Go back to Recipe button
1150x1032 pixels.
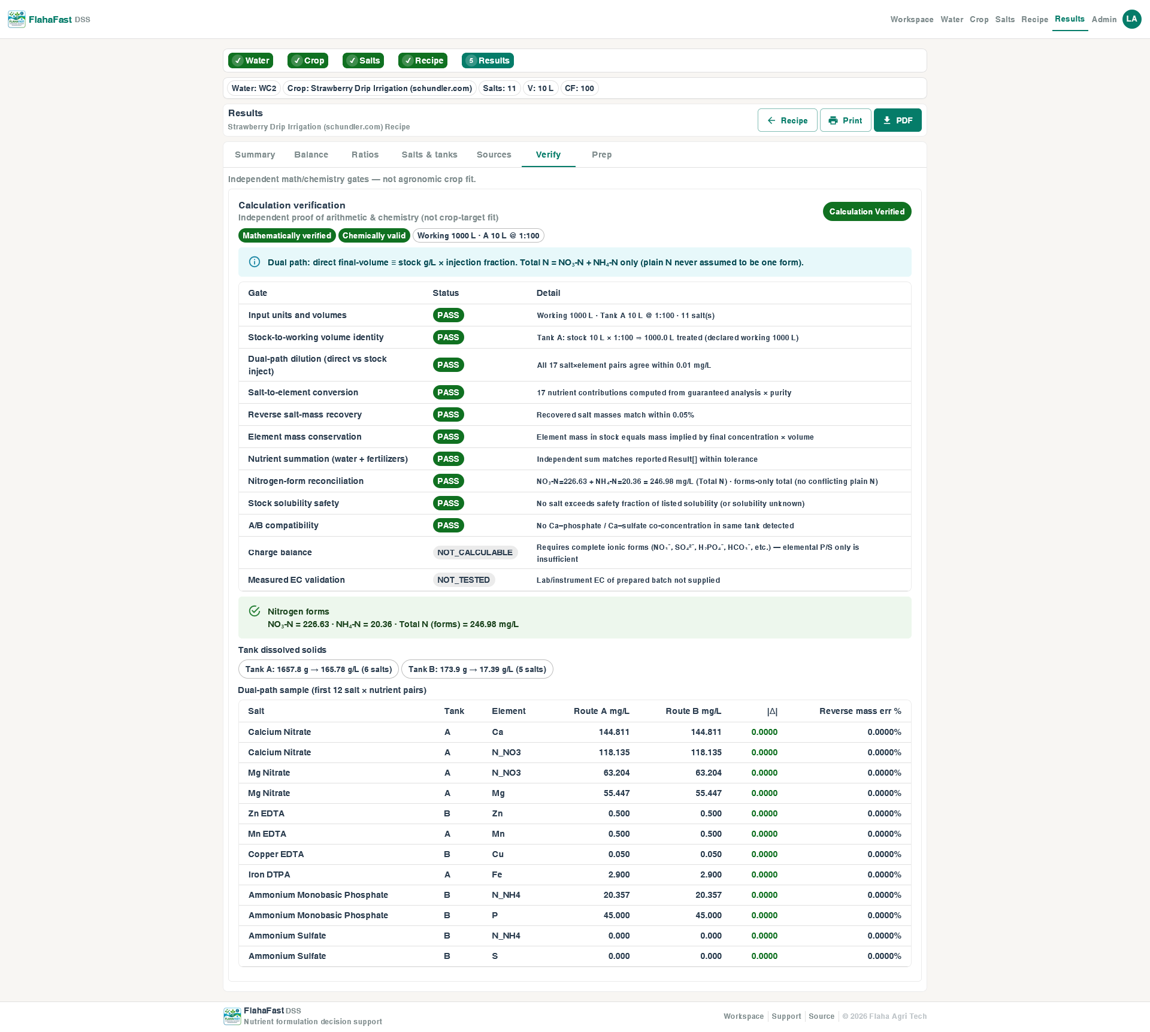(x=787, y=120)
